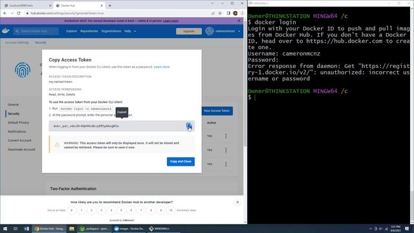Switch to the Docker Desktop Images taskbar item
Screen dimensions: 414x233
129,228
